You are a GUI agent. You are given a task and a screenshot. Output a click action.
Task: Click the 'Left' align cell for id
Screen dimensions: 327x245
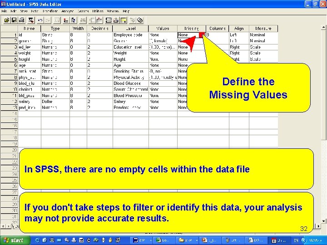point(239,35)
